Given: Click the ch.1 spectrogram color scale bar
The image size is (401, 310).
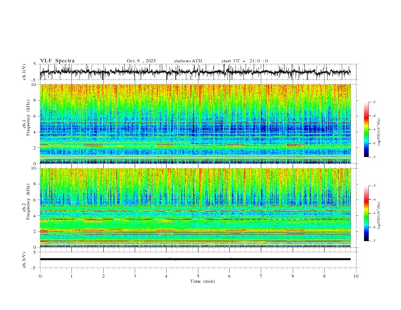Looking at the screenshot, I should coord(366,129).
